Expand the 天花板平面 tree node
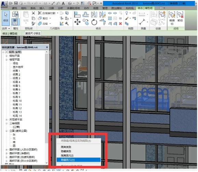198x172 pixels. 7,120
